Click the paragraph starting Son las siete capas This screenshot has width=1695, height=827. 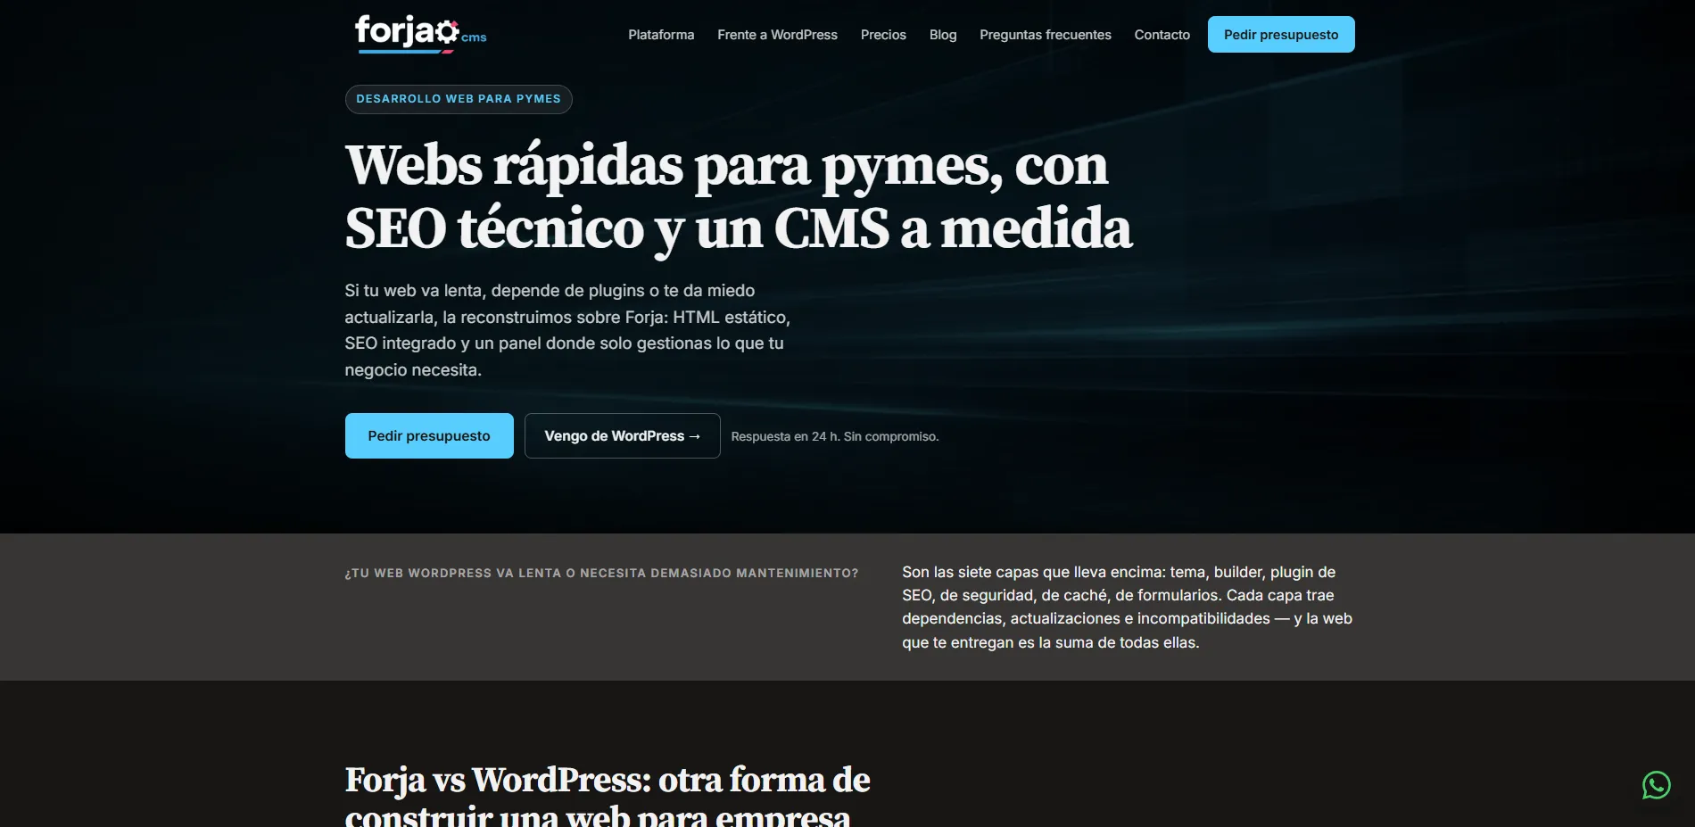(1127, 607)
